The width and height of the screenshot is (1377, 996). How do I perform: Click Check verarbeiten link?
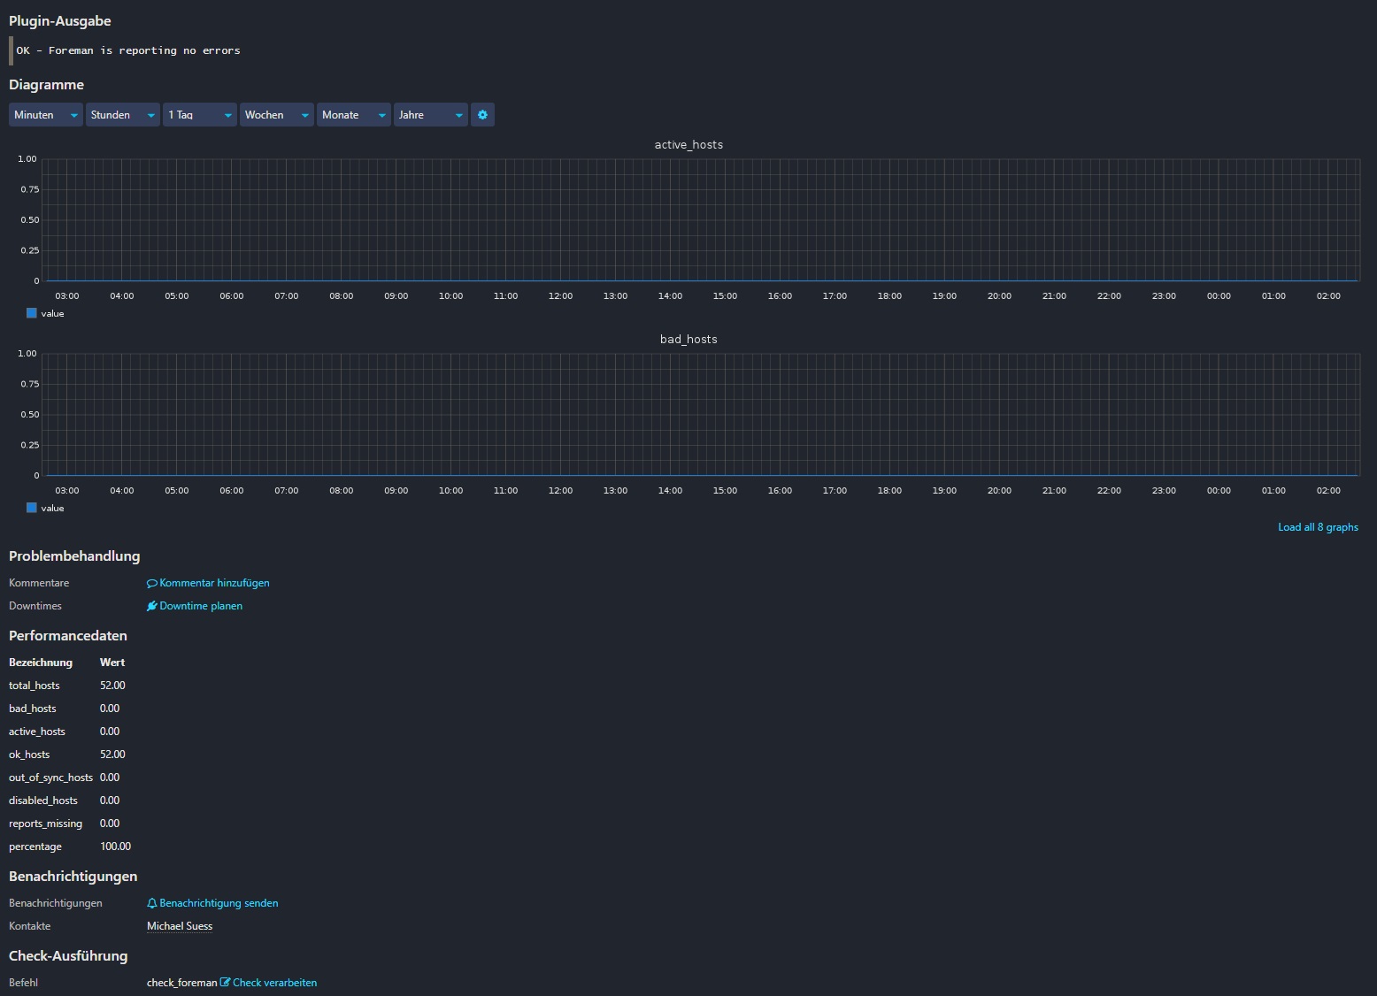tap(274, 983)
